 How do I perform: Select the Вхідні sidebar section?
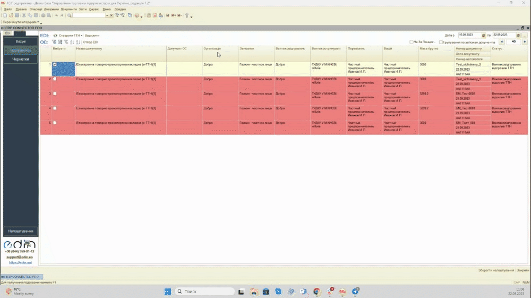21,41
